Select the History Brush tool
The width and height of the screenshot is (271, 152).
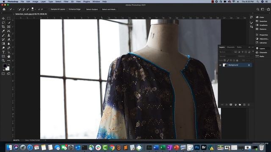coord(3,39)
